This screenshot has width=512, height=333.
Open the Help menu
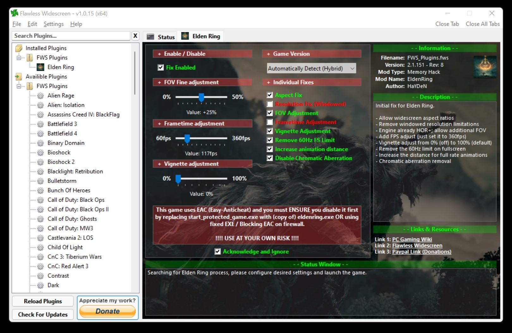(76, 24)
